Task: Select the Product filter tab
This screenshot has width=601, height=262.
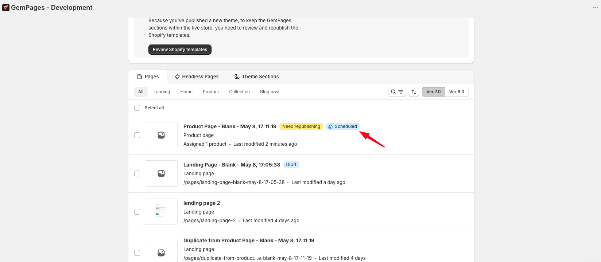Action: (211, 92)
